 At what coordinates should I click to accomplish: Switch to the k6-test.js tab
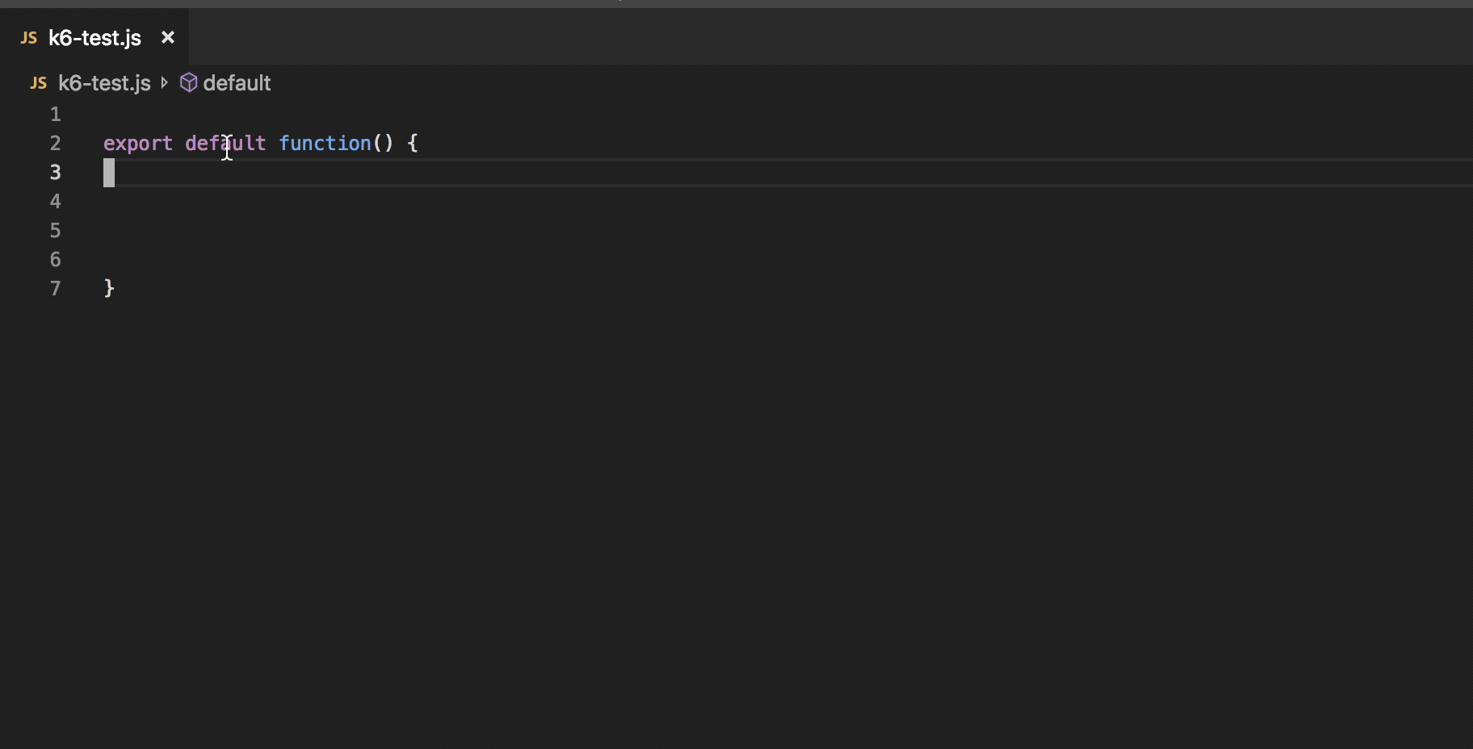tap(93, 37)
